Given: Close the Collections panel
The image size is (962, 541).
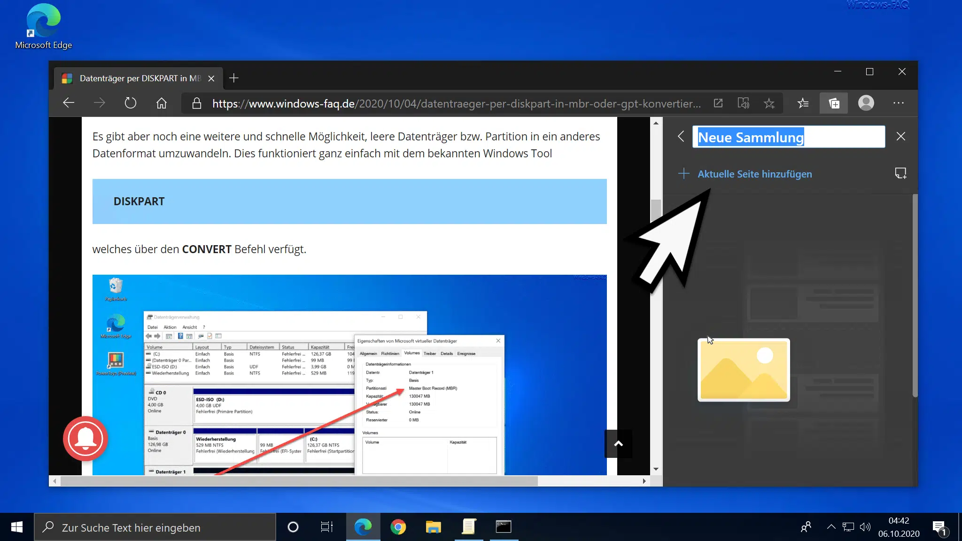Looking at the screenshot, I should point(900,137).
